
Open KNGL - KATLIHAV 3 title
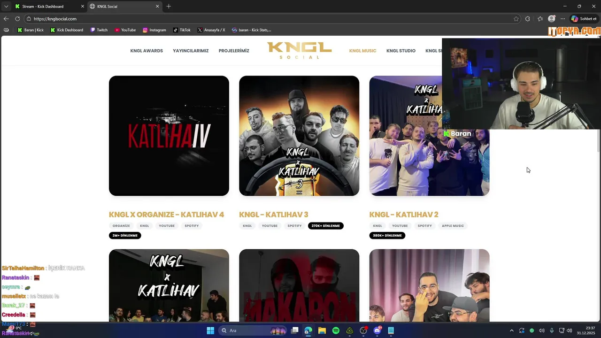coord(273,215)
